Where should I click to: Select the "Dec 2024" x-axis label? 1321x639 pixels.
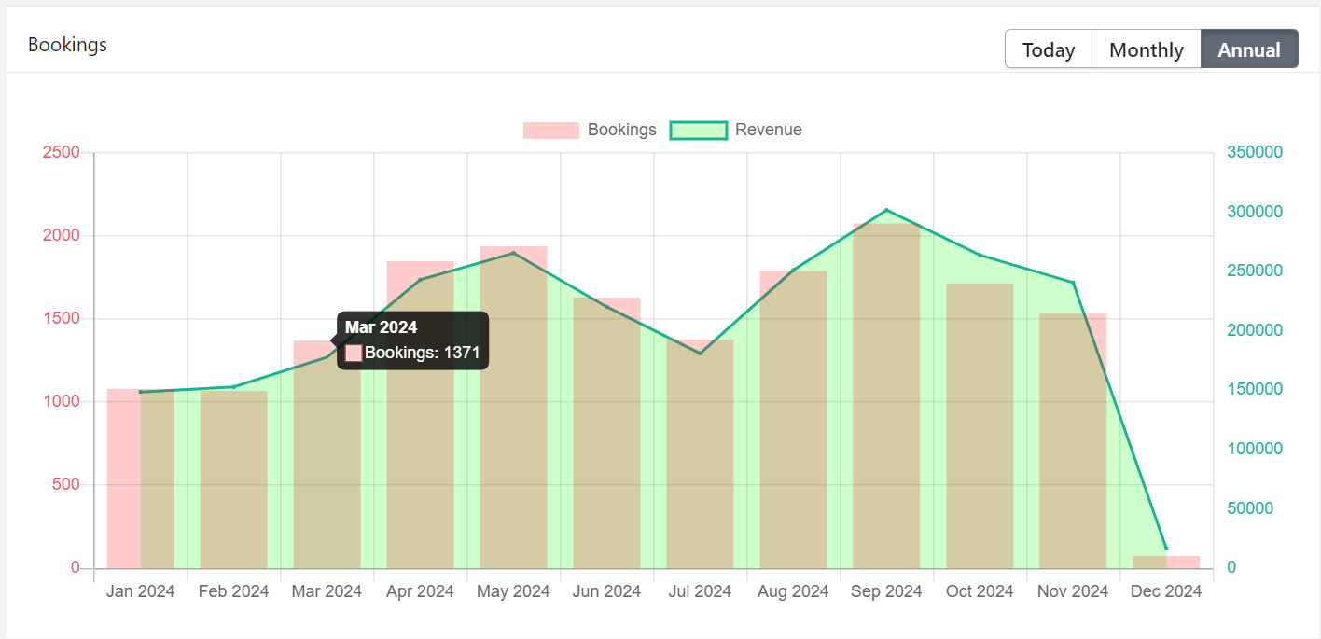pos(1167,591)
